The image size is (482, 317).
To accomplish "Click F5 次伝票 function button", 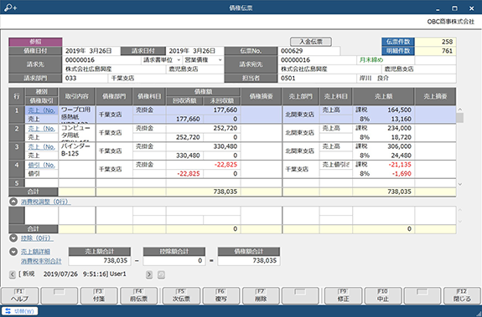I will pyautogui.click(x=181, y=296).
